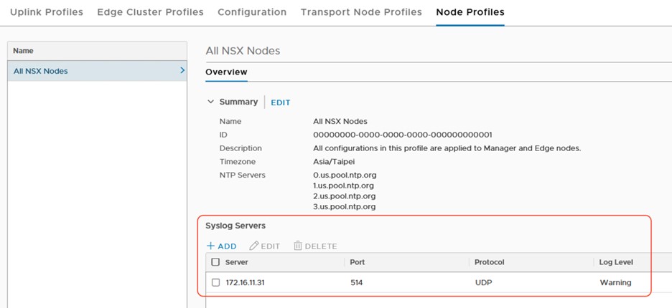Click the EDIT link next to Summary

tap(281, 103)
